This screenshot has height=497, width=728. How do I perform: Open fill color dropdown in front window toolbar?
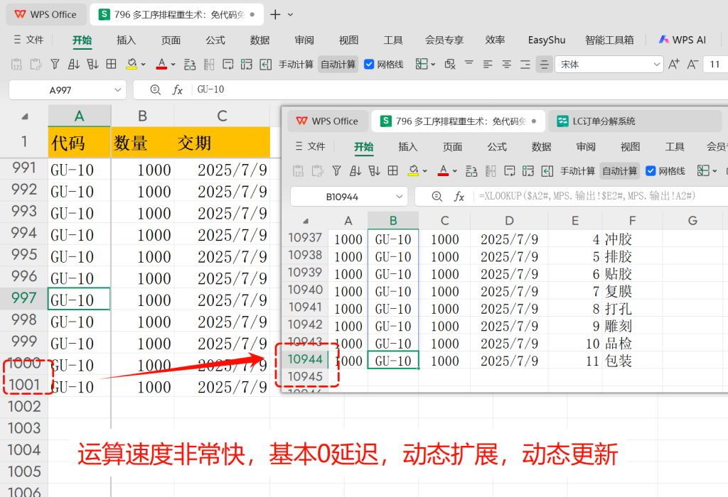[x=425, y=171]
